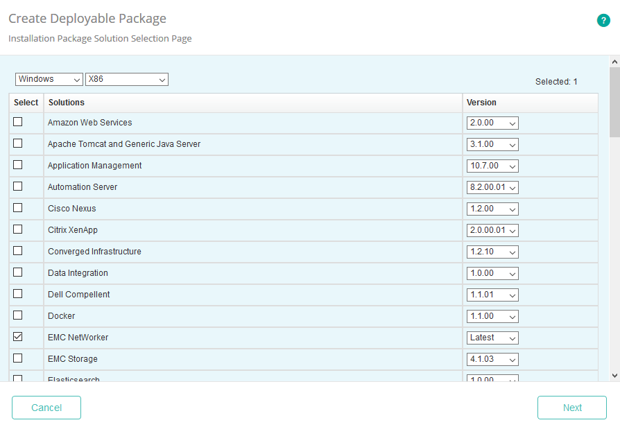Click the Next button

click(571, 408)
